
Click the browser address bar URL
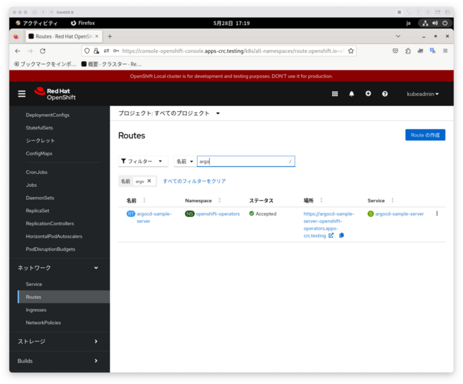click(233, 51)
